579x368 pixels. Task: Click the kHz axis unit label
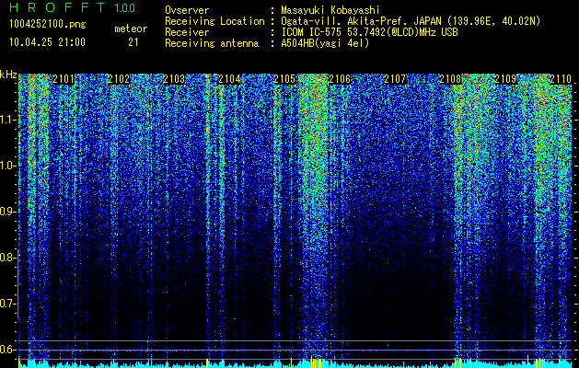pyautogui.click(x=8, y=75)
